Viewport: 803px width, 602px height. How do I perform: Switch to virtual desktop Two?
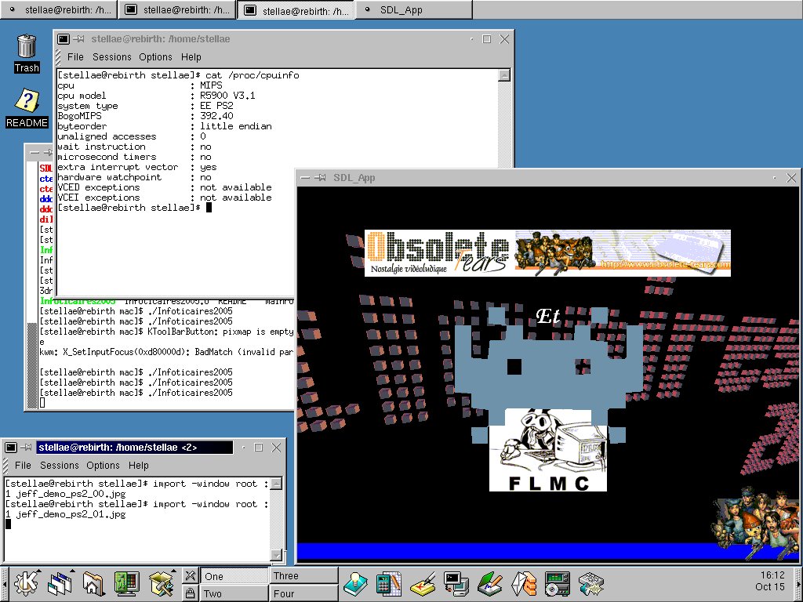[234, 593]
